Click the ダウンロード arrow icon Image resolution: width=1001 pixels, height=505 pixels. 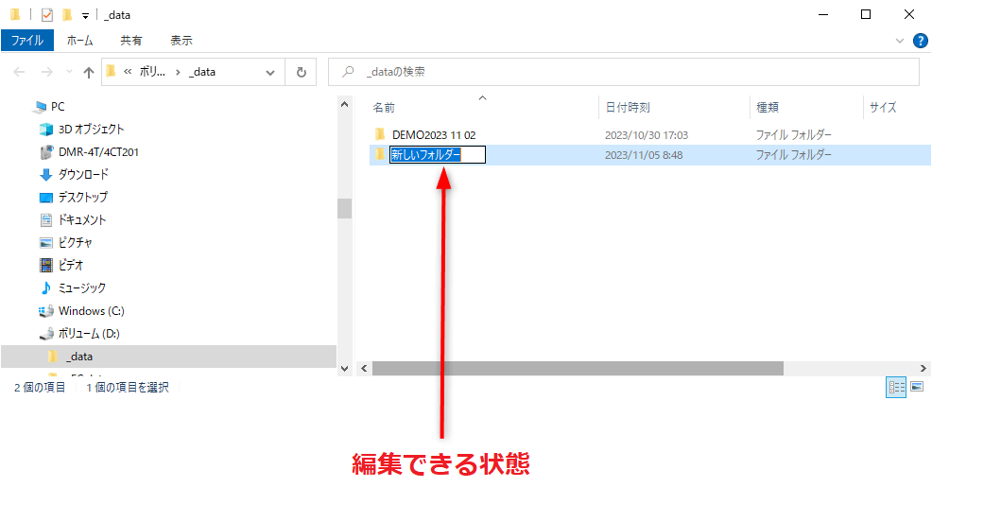pos(46,174)
